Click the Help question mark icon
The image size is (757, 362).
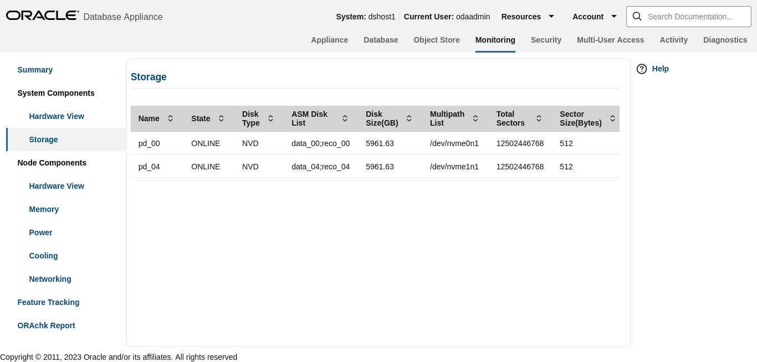pos(641,69)
